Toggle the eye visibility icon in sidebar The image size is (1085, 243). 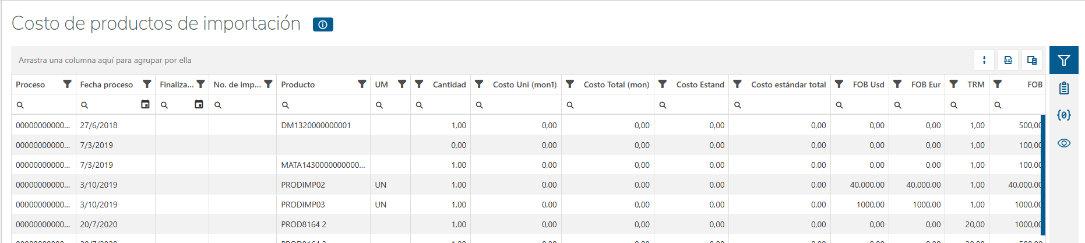click(1064, 143)
